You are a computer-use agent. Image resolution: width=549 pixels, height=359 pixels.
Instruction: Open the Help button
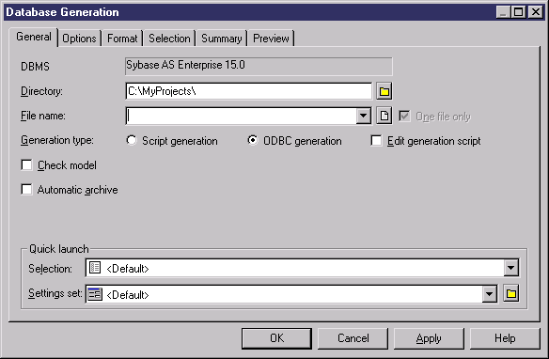pos(505,338)
